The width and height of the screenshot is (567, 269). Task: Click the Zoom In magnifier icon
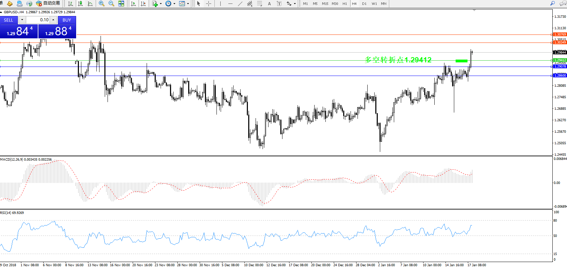tap(102, 3)
